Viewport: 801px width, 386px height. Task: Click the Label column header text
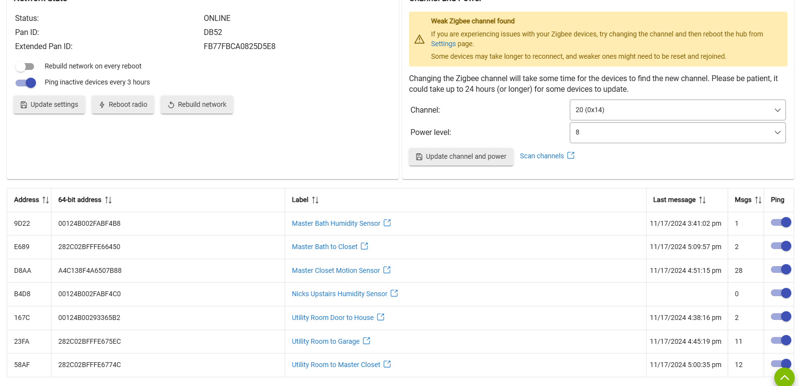[300, 200]
